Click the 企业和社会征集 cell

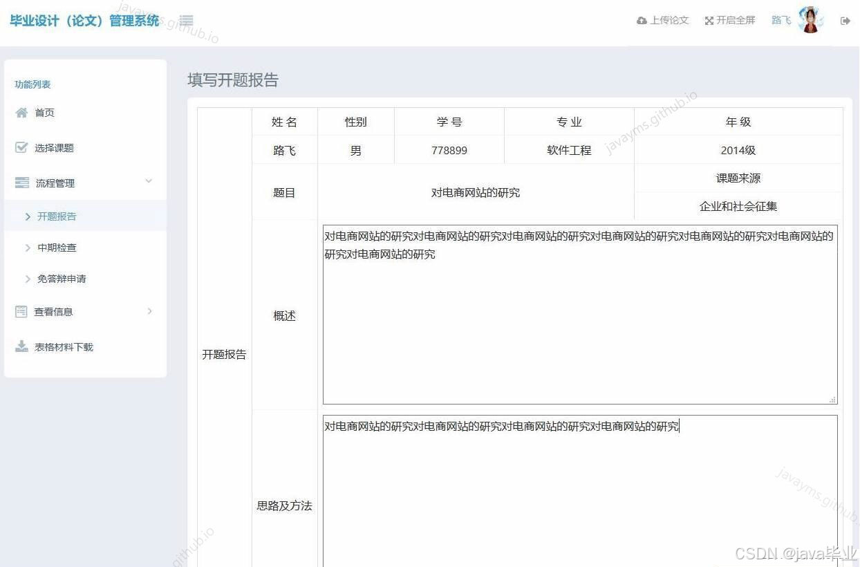(x=738, y=206)
